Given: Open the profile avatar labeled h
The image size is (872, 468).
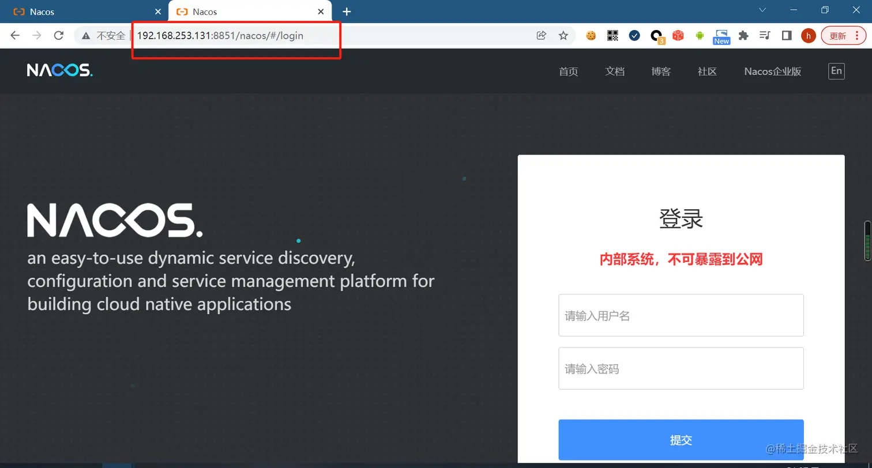Looking at the screenshot, I should tap(809, 36).
